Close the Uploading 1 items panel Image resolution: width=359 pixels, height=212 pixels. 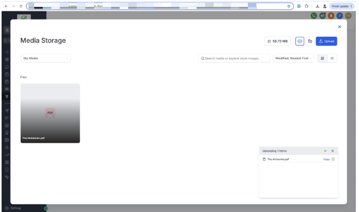pos(333,151)
